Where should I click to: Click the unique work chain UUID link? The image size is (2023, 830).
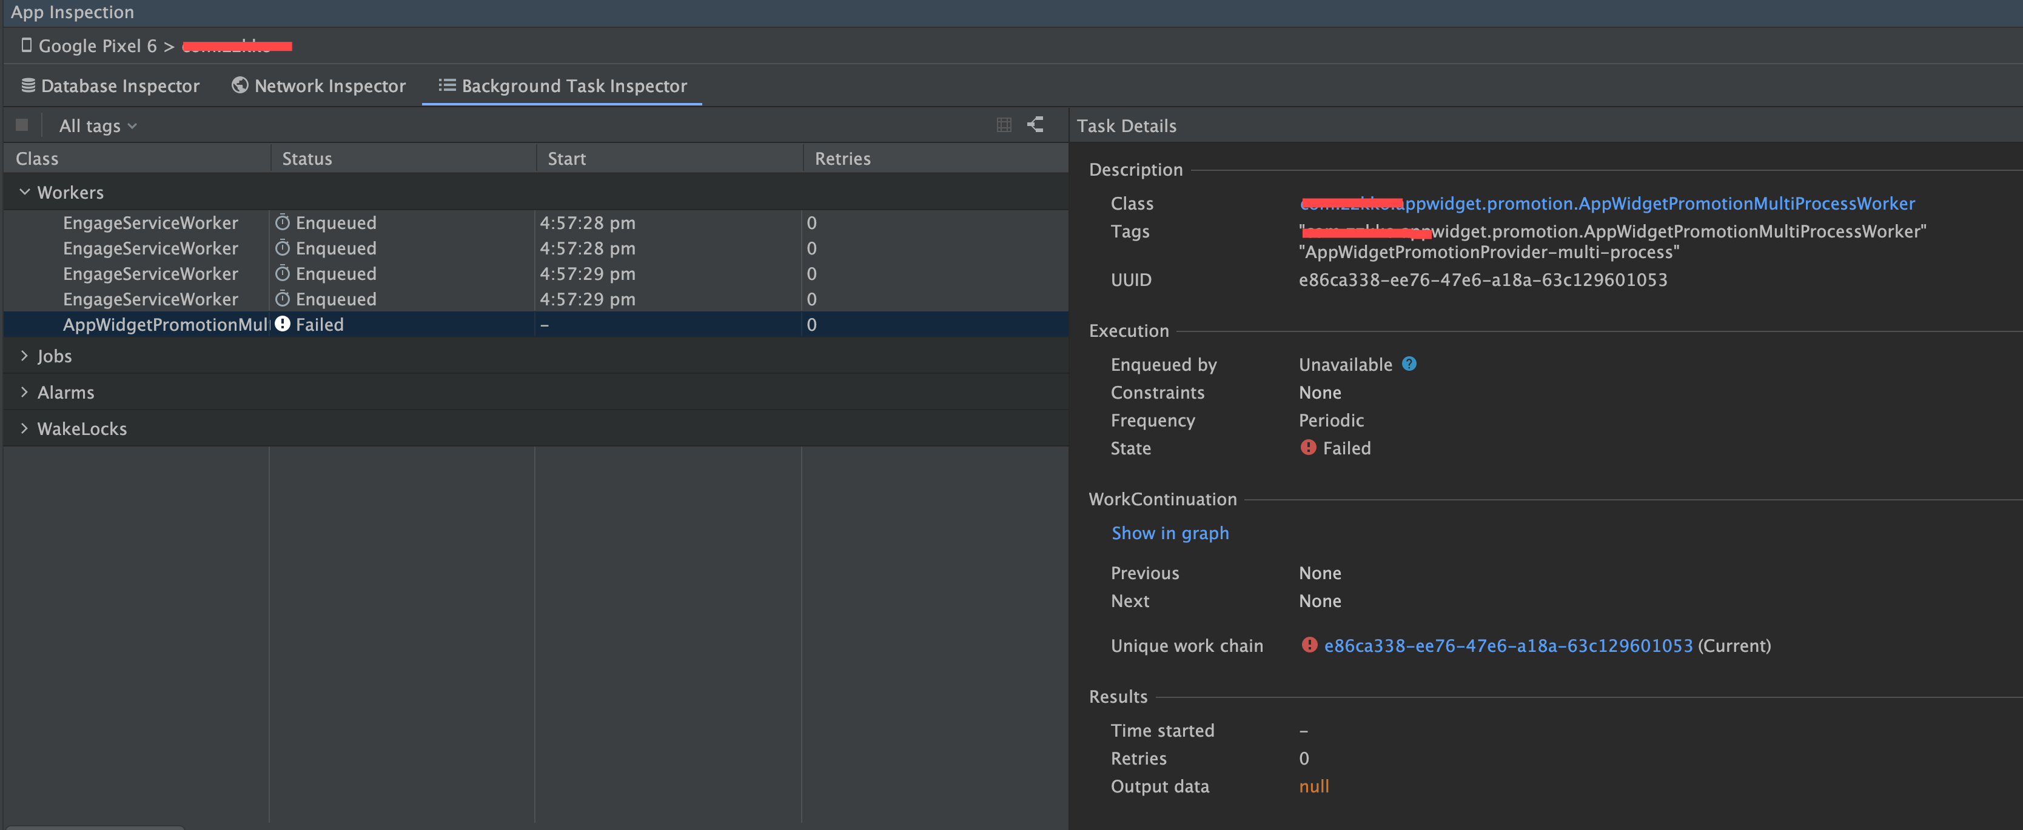[x=1508, y=646]
